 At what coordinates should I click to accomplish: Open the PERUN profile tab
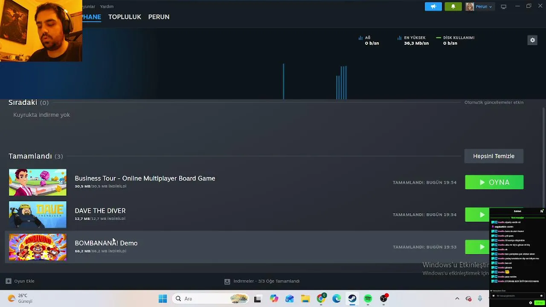coord(159,17)
